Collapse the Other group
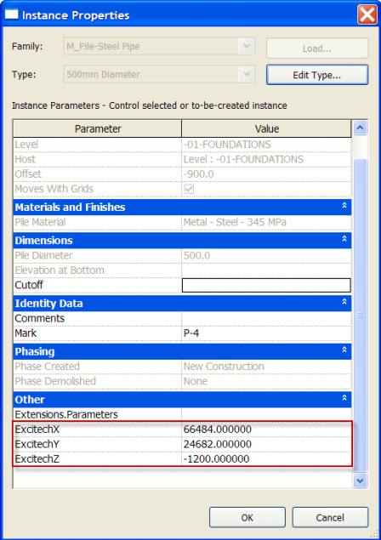Viewport: 381px width, 540px height. click(x=344, y=398)
